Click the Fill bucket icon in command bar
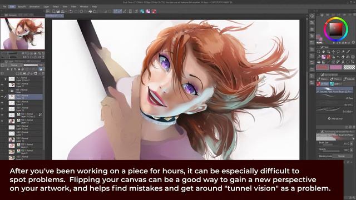The width and height of the screenshot is (356, 200). (90, 11)
